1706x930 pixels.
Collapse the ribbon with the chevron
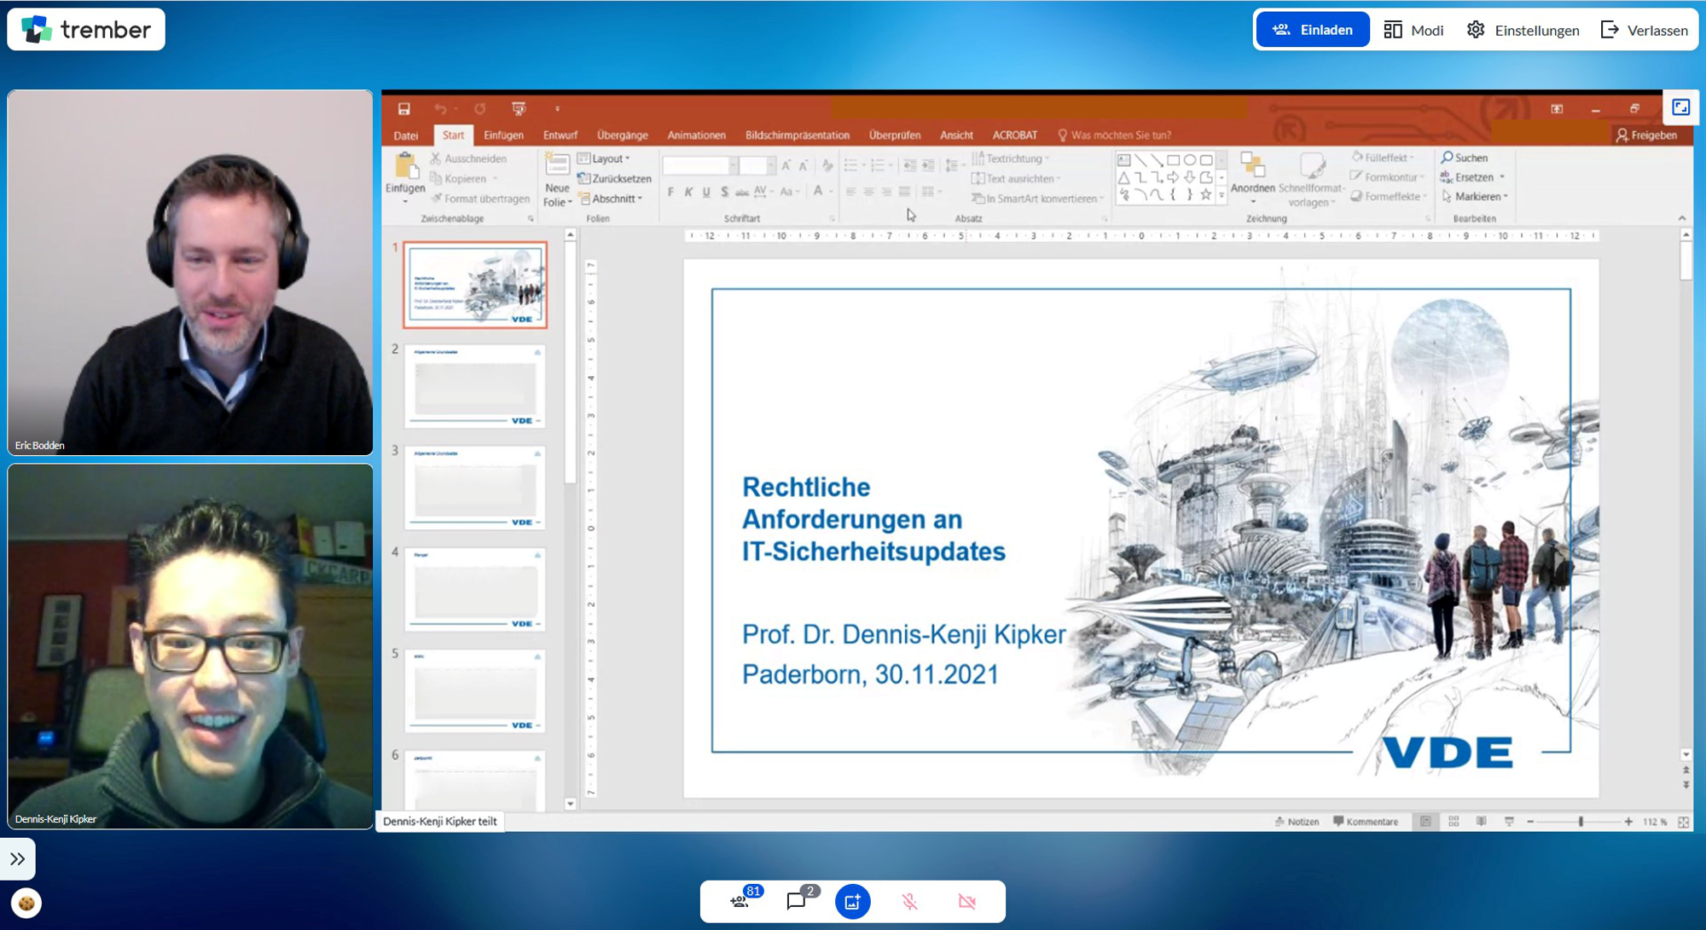pos(1682,218)
